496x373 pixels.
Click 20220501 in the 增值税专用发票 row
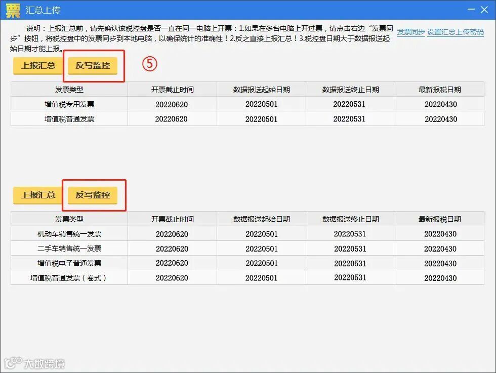(261, 104)
